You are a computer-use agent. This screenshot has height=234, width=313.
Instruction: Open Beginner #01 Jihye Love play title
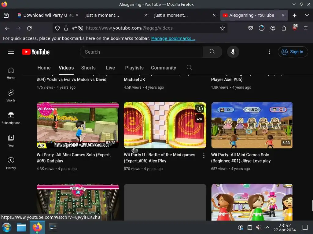(x=241, y=158)
